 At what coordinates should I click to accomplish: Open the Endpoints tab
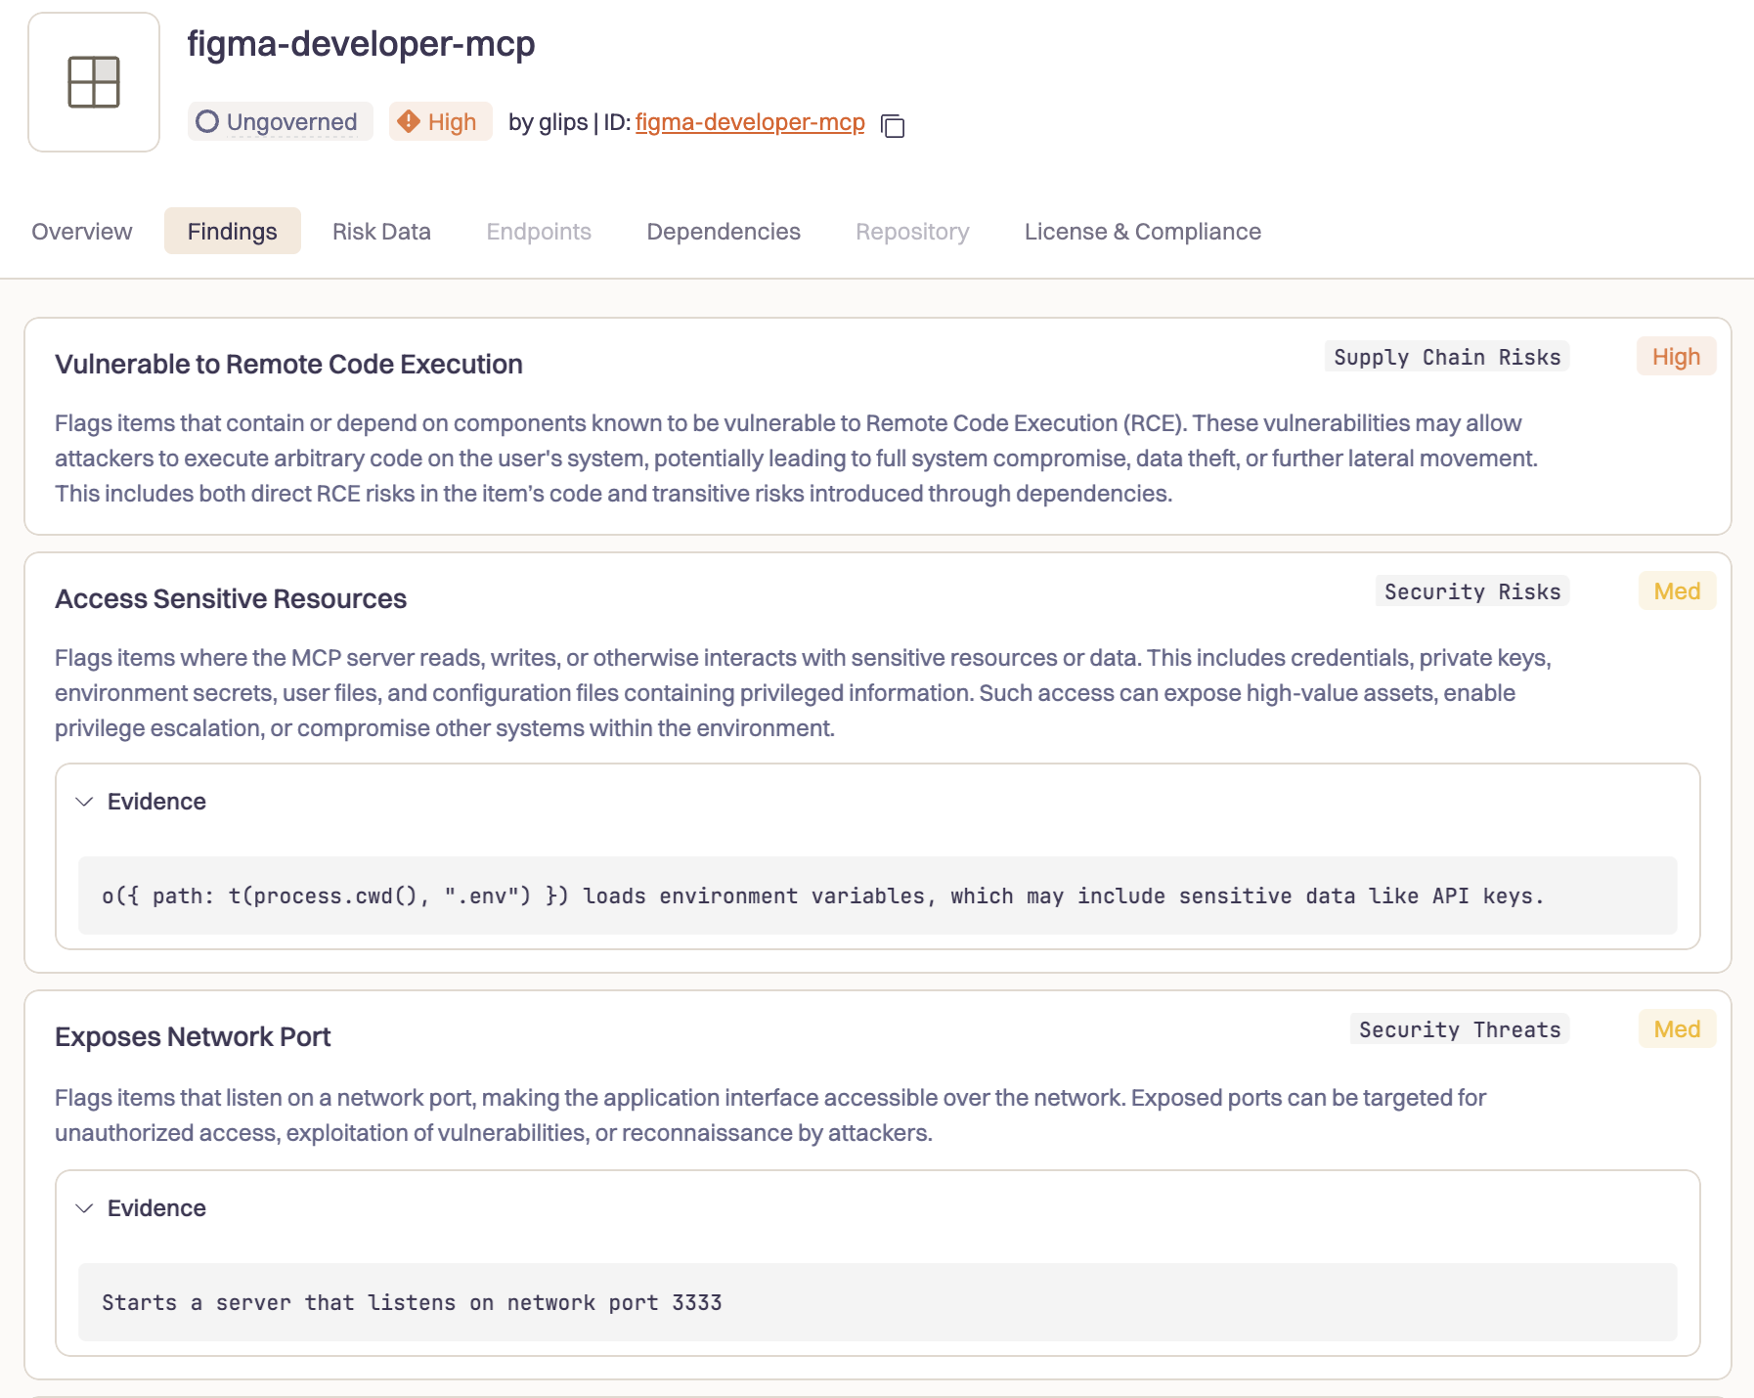point(539,232)
